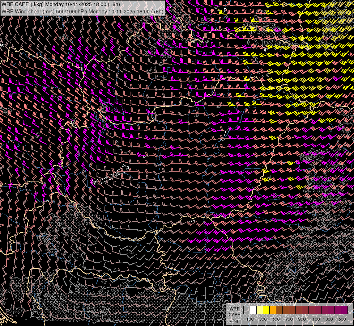354x326 pixels.
Task: Click the 300 legend value label
Action: pyautogui.click(x=263, y=319)
